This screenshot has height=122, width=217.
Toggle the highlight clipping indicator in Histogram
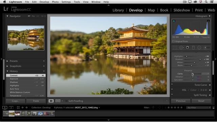coord(208,21)
